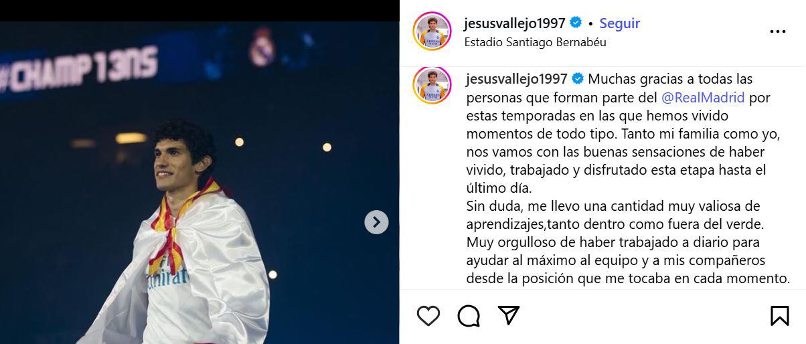The width and height of the screenshot is (806, 344).
Task: Open comments via the speech bubble icon
Action: point(469,315)
